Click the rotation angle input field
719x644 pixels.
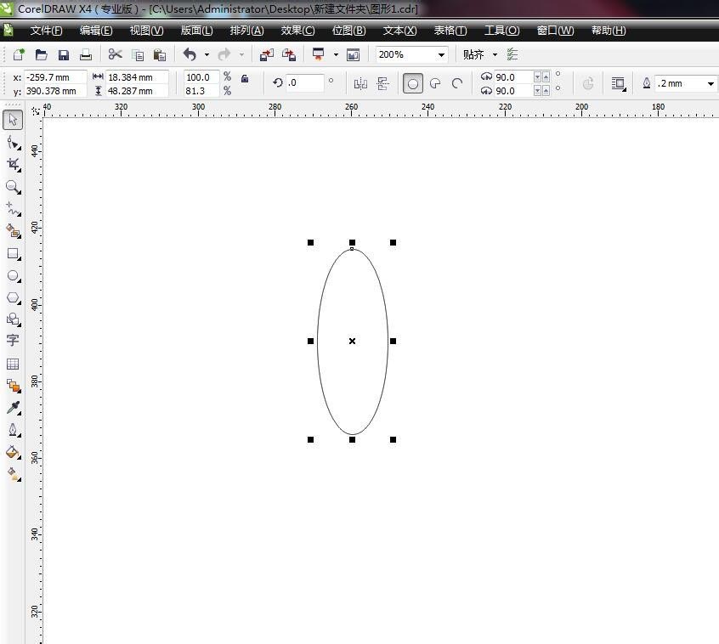pos(305,83)
